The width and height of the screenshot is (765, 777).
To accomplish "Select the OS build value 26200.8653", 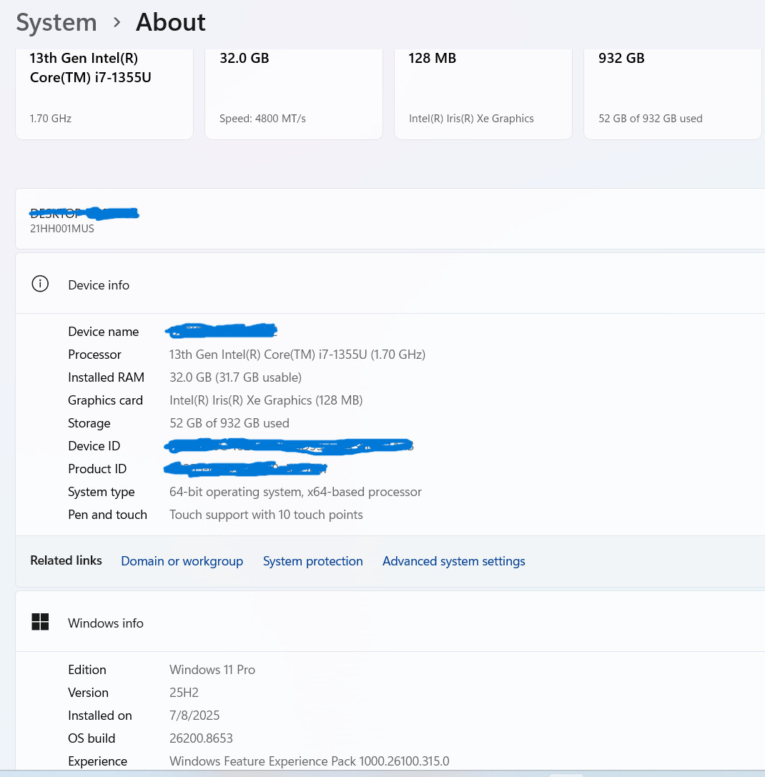I will tap(201, 738).
